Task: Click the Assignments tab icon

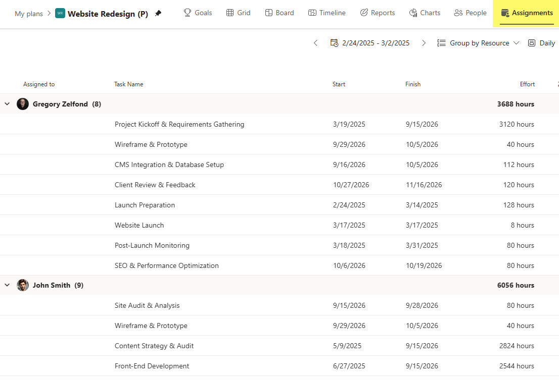Action: coord(505,13)
